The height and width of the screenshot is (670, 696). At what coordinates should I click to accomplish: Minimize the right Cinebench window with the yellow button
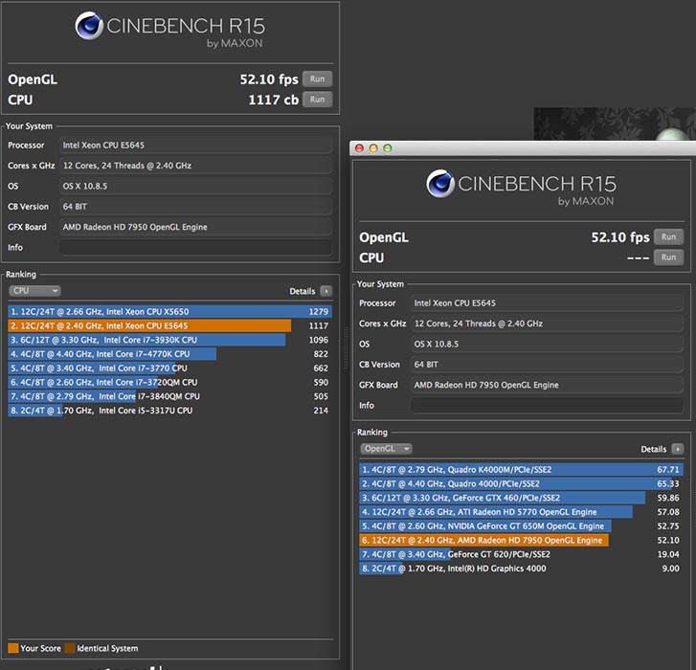374,148
